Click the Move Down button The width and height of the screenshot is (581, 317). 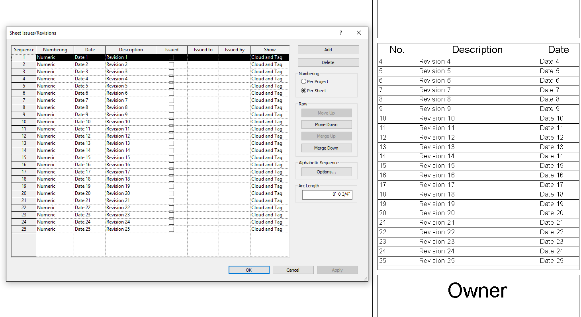(327, 124)
